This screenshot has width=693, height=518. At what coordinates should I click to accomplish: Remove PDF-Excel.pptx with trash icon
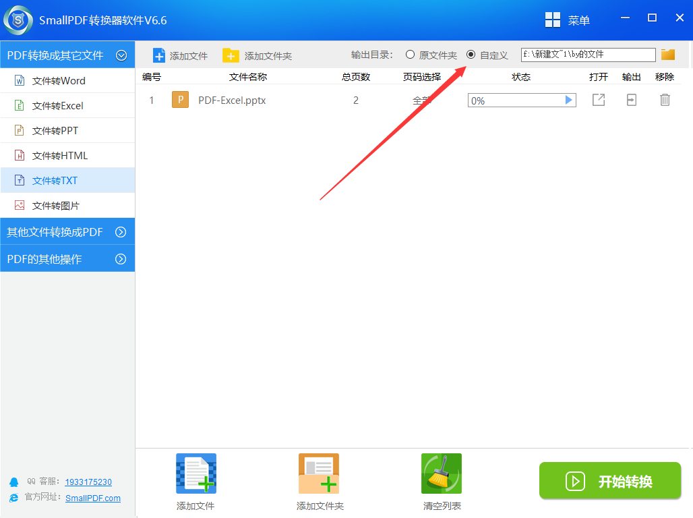coord(665,100)
